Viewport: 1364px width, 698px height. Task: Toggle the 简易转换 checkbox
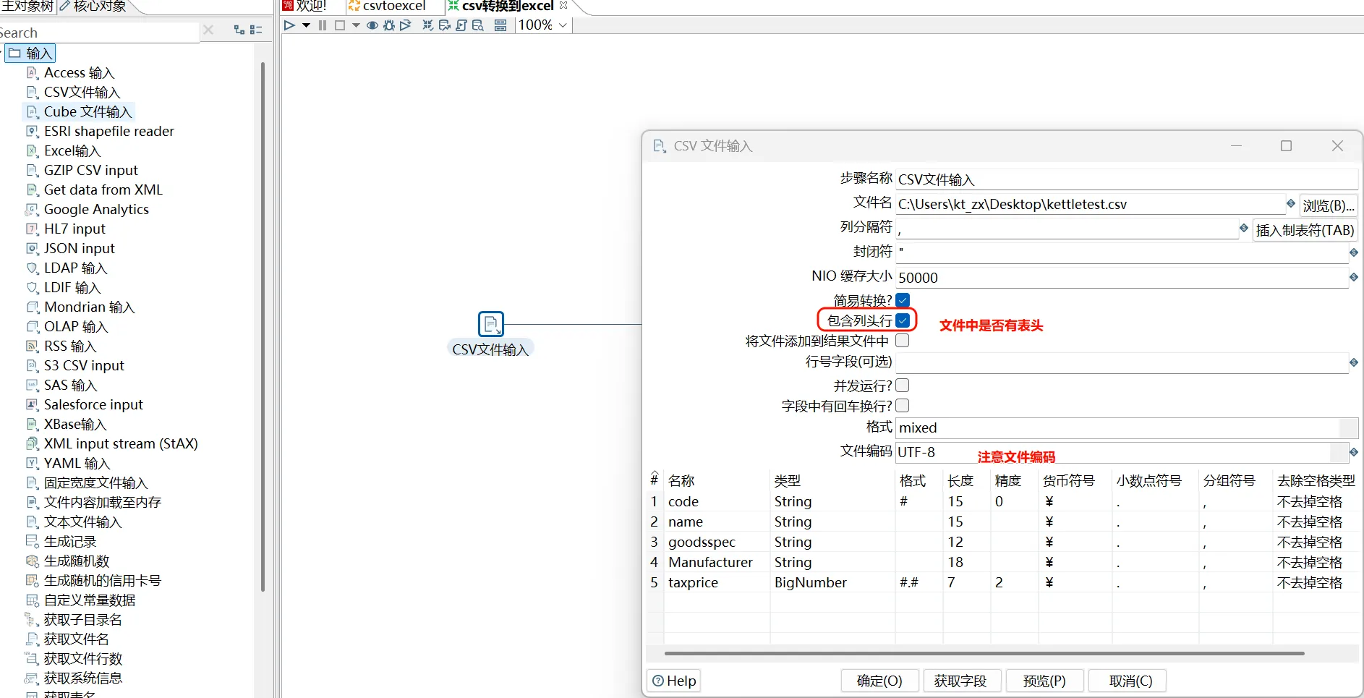click(903, 300)
